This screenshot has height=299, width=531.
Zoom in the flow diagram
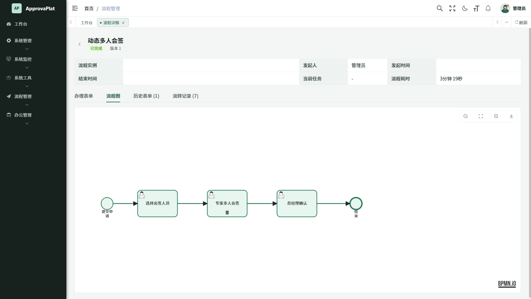click(496, 116)
